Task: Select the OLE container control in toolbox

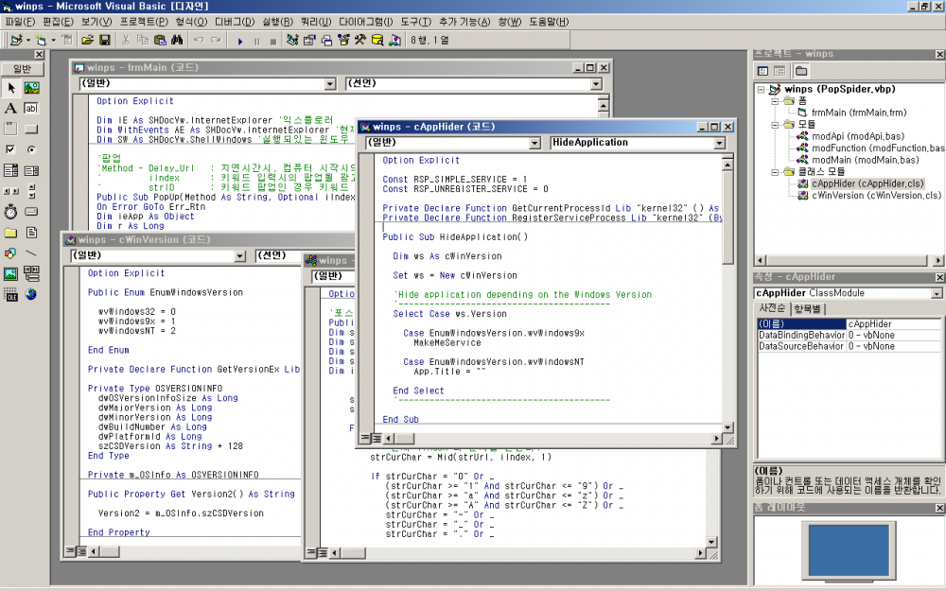Action: click(x=10, y=294)
